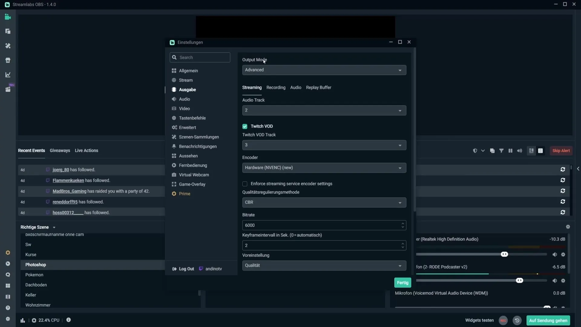Open the Encoder dropdown showing Hardware NVENC

click(324, 168)
